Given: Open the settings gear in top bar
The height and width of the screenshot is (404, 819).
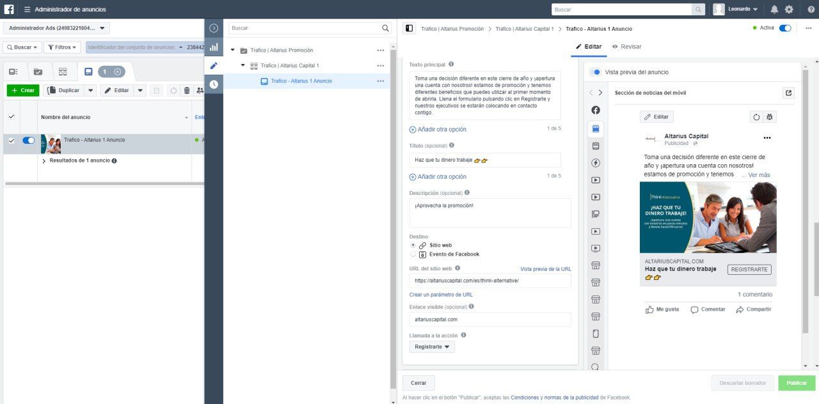Looking at the screenshot, I should pos(789,10).
